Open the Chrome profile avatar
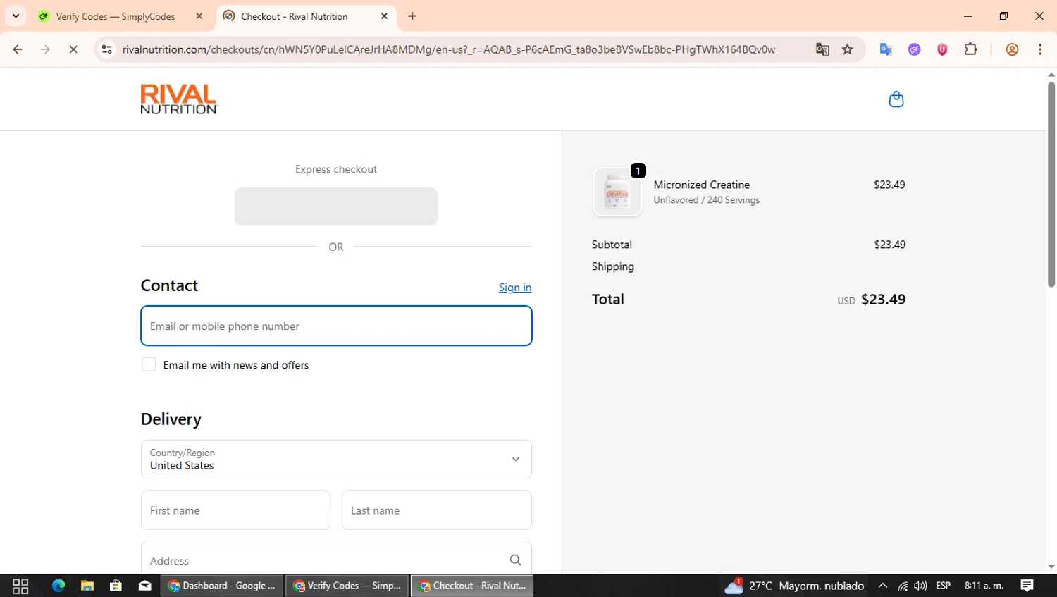The image size is (1057, 597). point(1012,49)
